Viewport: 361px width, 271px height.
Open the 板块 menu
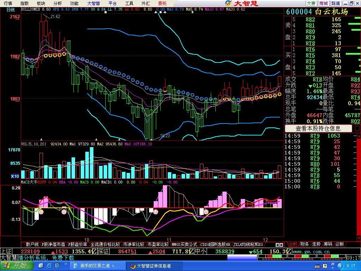point(41,3)
